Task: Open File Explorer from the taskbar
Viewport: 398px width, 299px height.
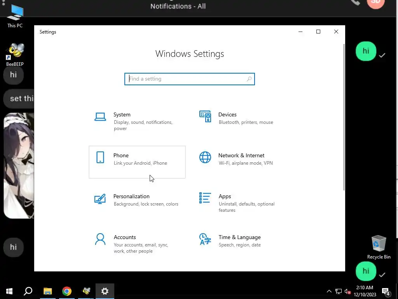Action: pos(47,291)
